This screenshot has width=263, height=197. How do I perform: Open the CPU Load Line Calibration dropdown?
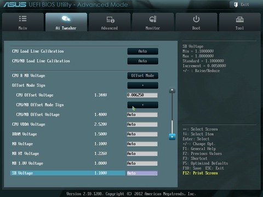(142, 51)
